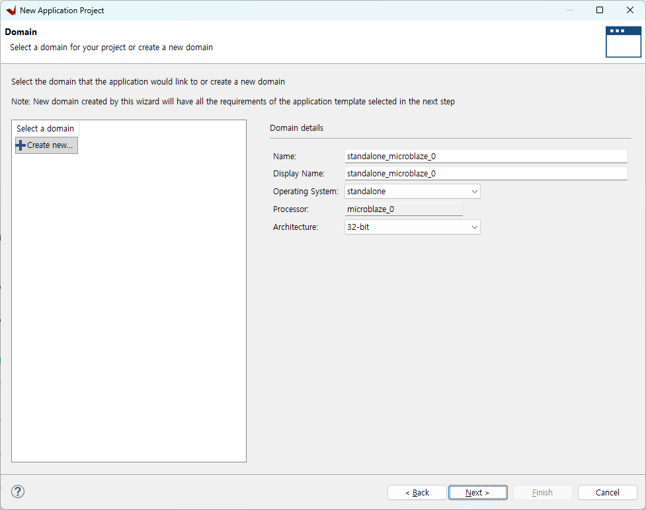Select the 'Select a domain' list header
Screen dimensions: 646x510
46,129
